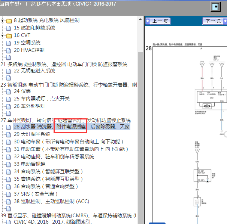Click page icon next to 36 音响系统
227x224 pixels.
(x=9, y=187)
